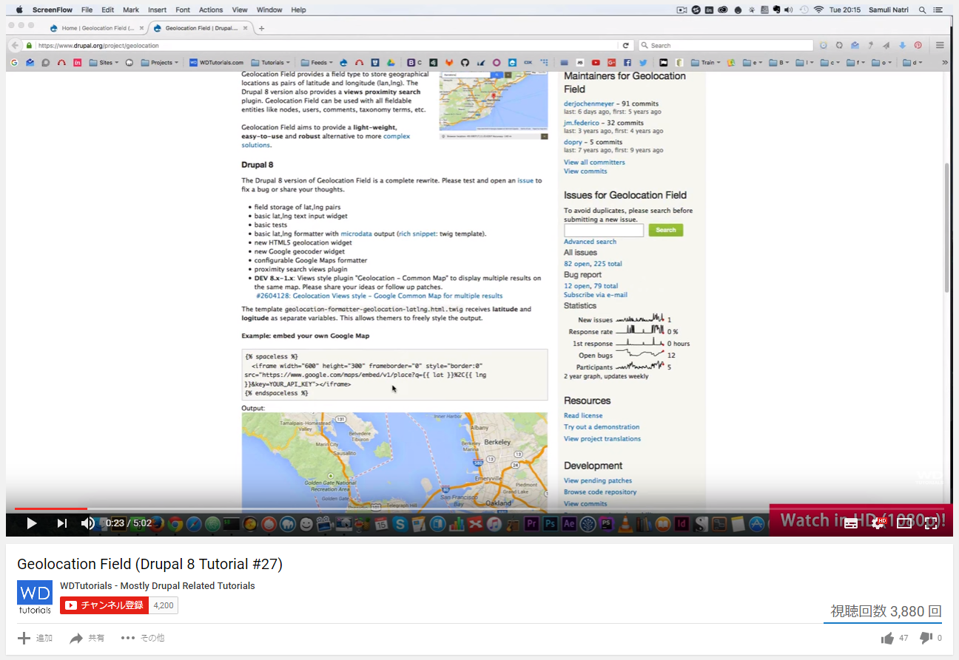The height and width of the screenshot is (660, 959).
Task: Open the WDTutorials.com bookmark
Action: 217,63
